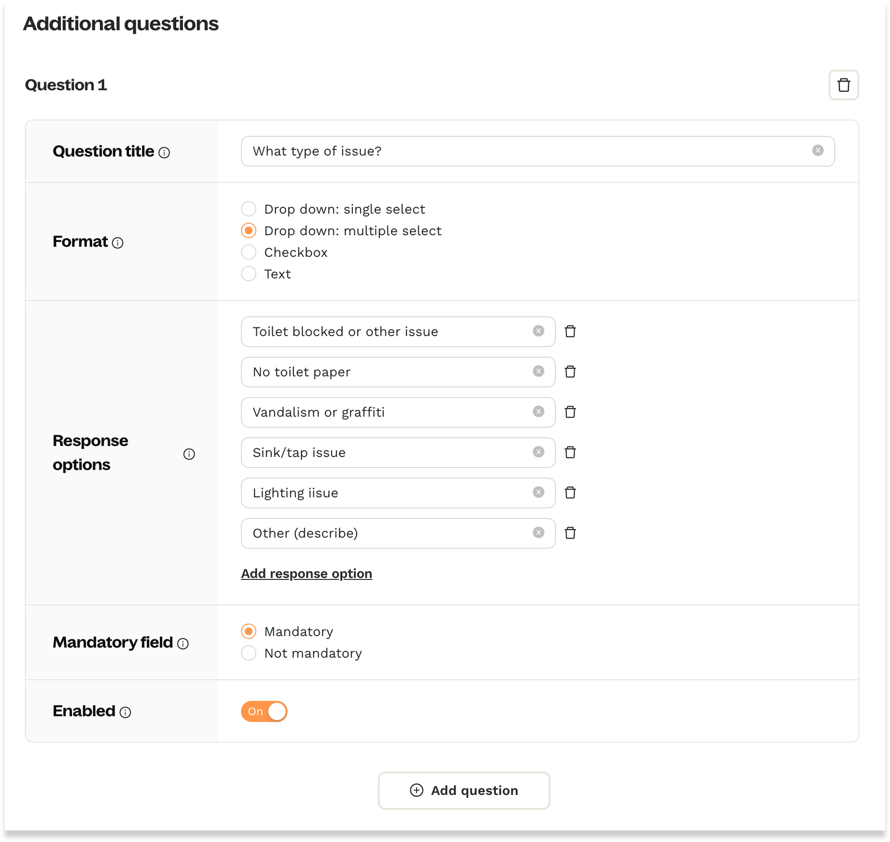Set the question to Not mandatory
Image resolution: width=890 pixels, height=842 pixels.
click(x=249, y=653)
